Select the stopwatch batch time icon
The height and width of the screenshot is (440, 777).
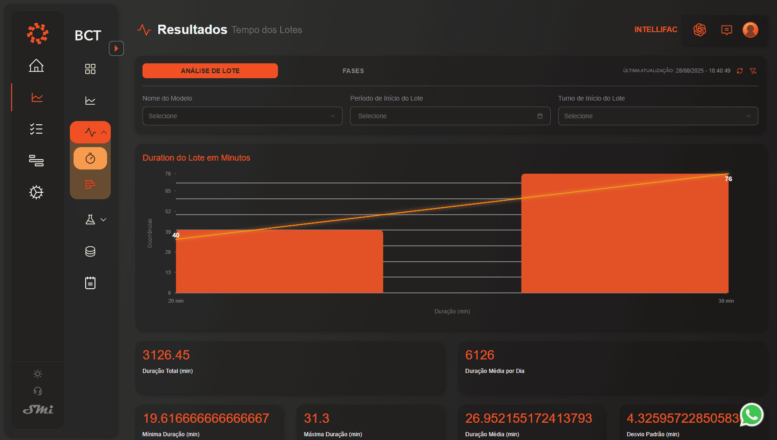pyautogui.click(x=90, y=158)
